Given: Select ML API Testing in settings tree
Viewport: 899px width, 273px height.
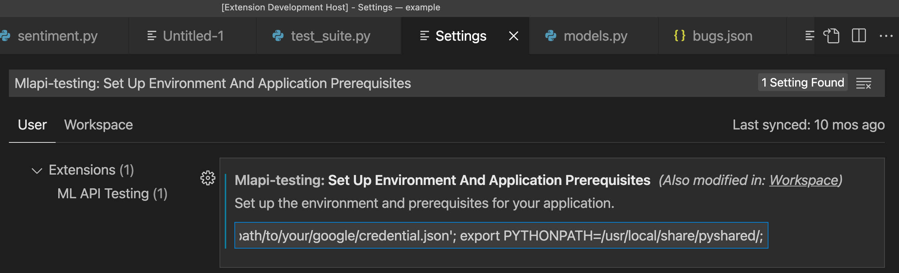Looking at the screenshot, I should pos(112,193).
